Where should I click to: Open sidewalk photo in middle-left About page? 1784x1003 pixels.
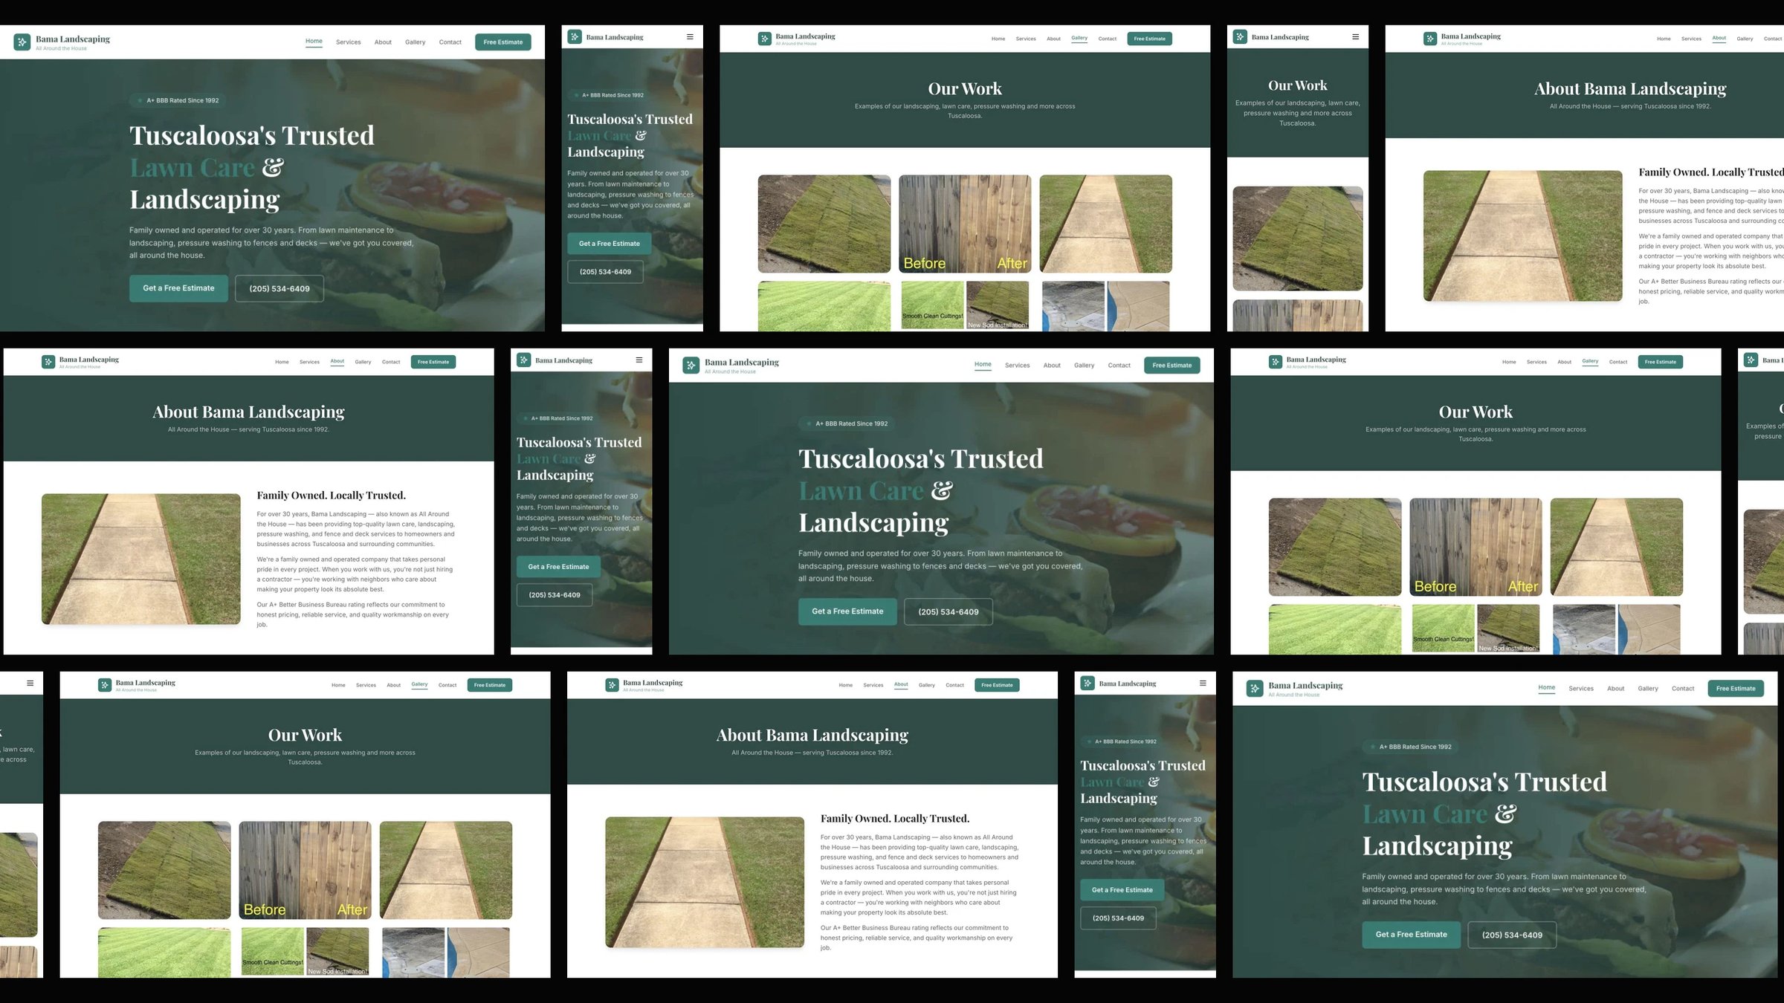point(141,559)
